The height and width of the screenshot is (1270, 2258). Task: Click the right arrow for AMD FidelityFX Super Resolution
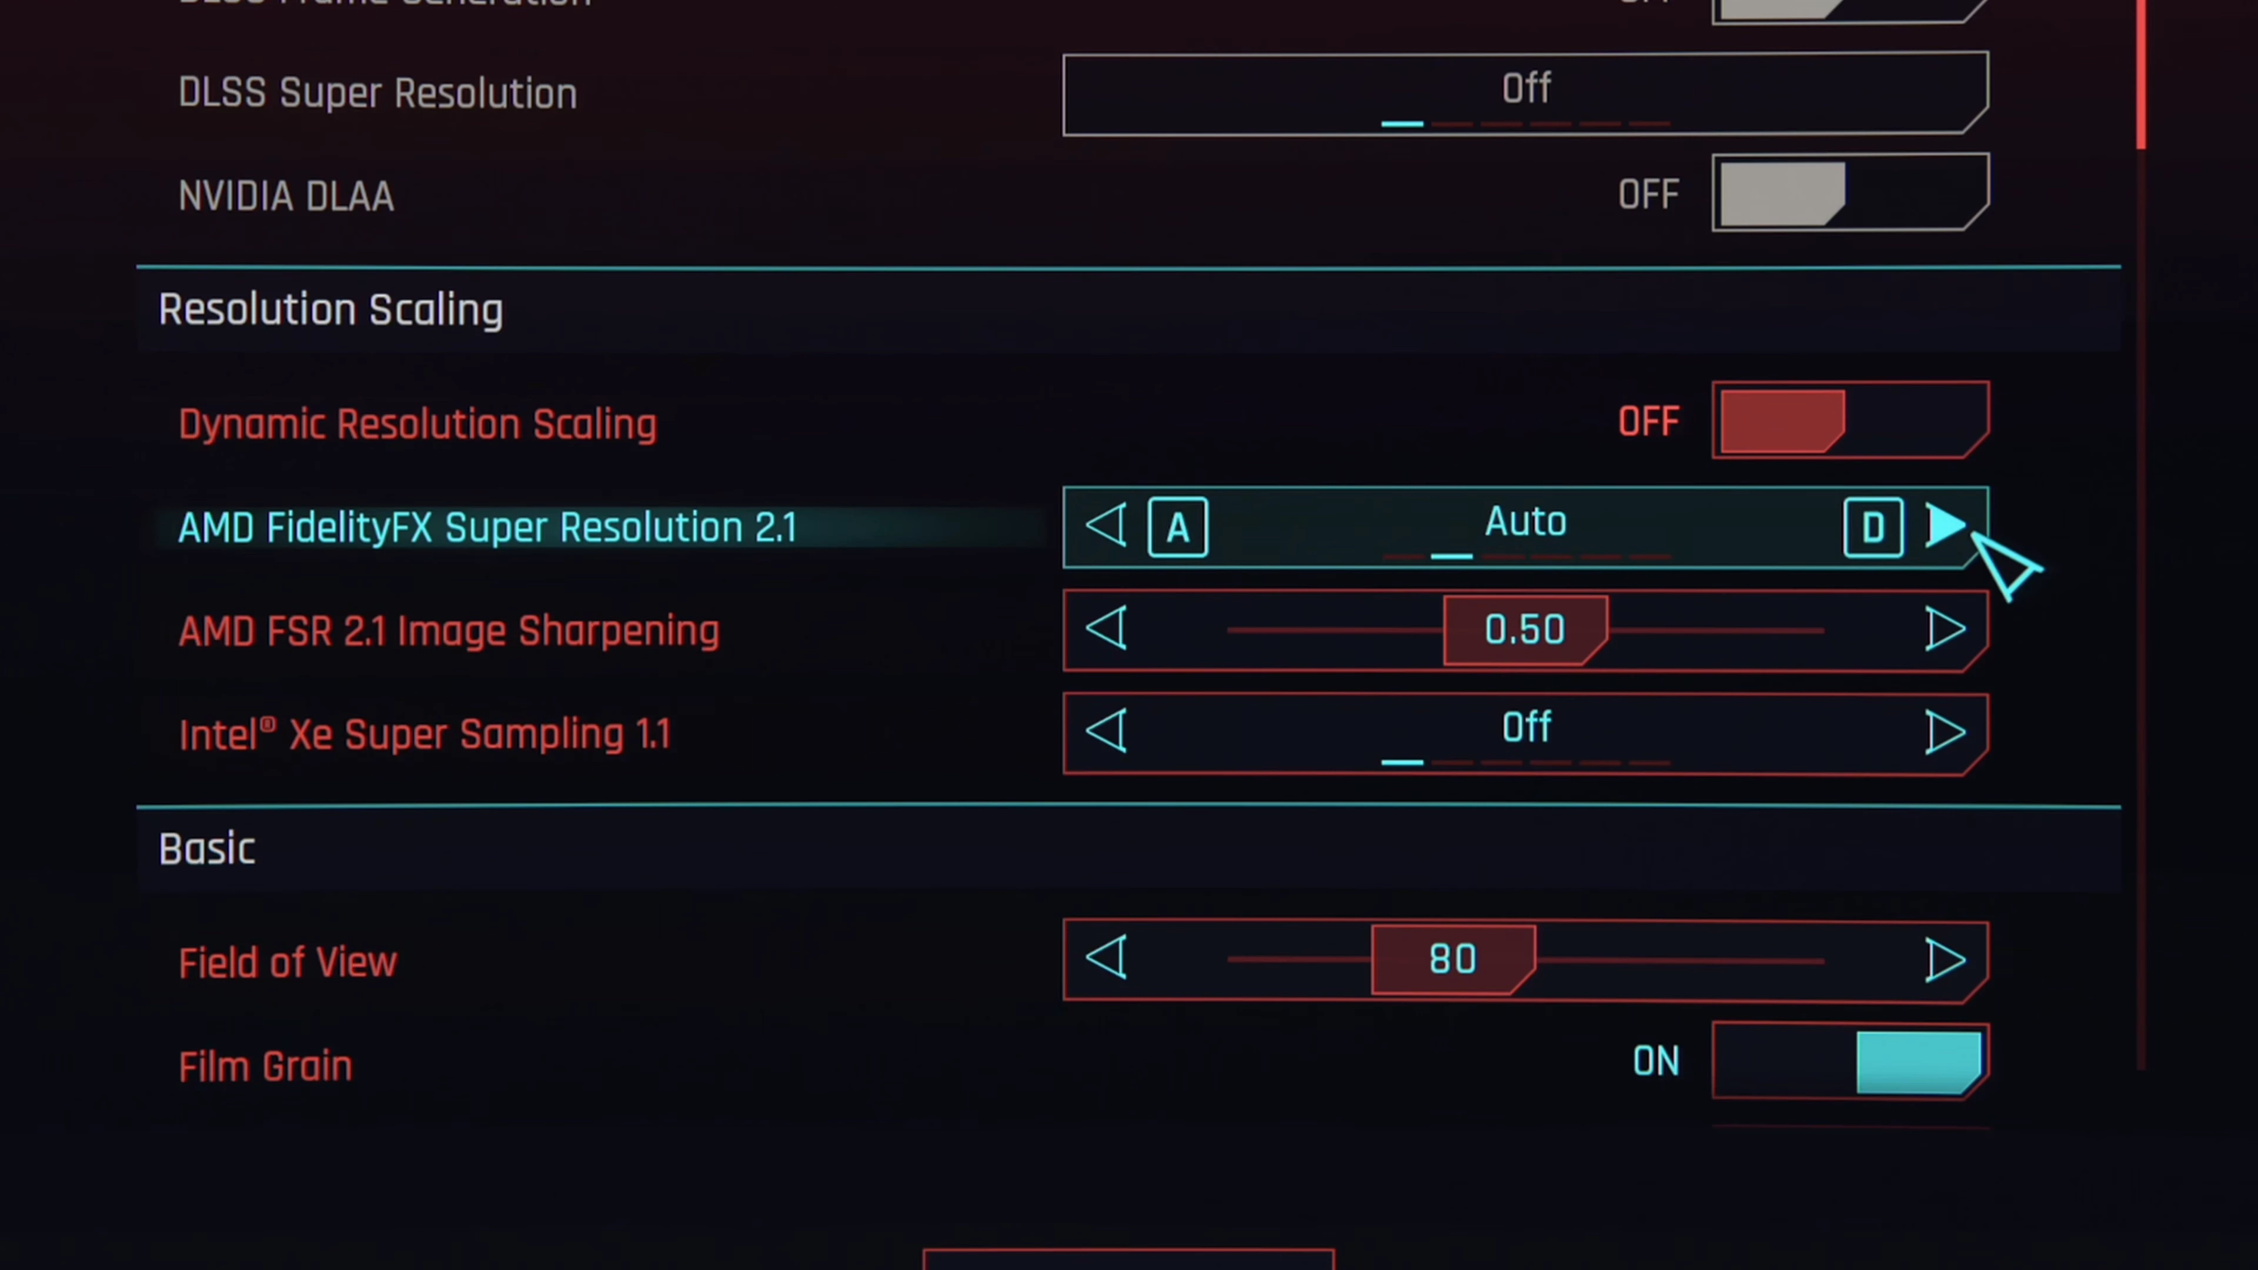click(x=1945, y=526)
